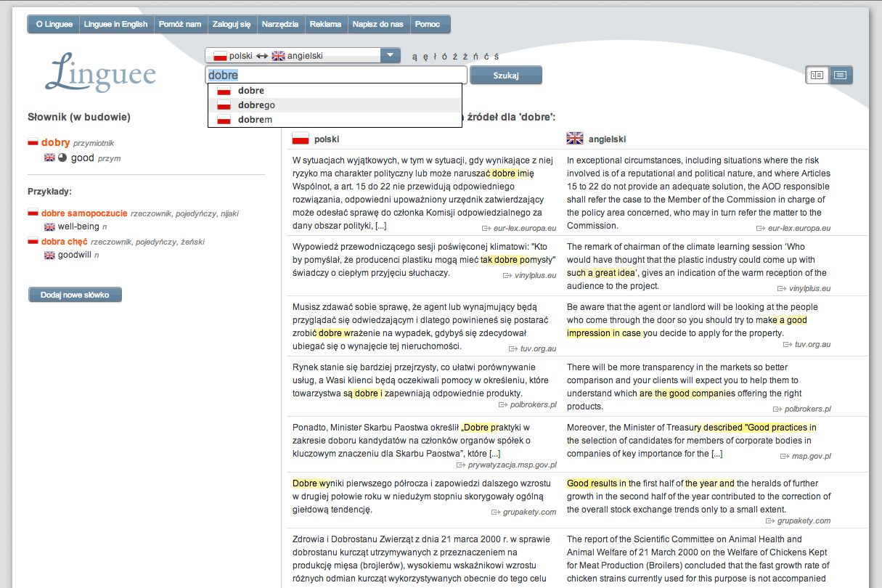Image resolution: width=882 pixels, height=588 pixels.
Task: Click the Dodaj nowe słówko button
Action: click(75, 295)
